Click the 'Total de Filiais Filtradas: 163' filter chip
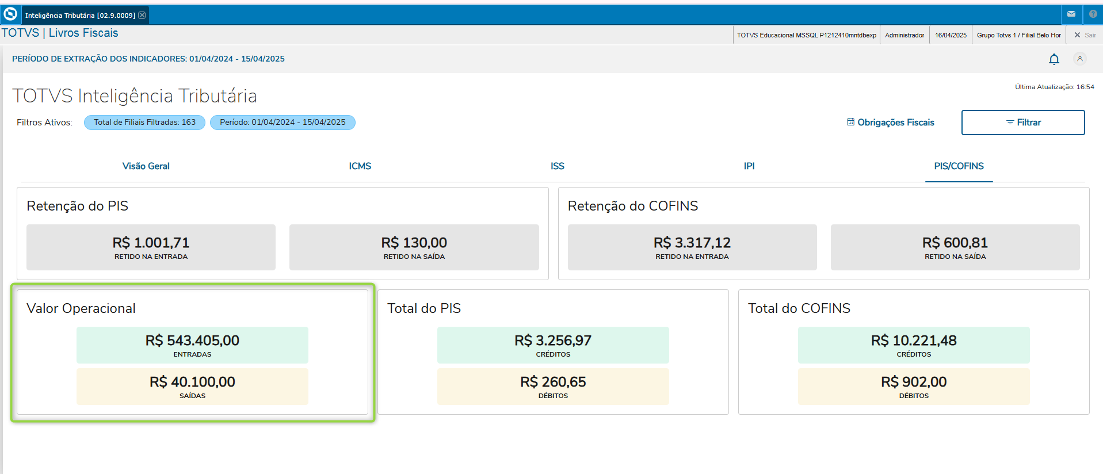This screenshot has width=1103, height=474. click(145, 123)
